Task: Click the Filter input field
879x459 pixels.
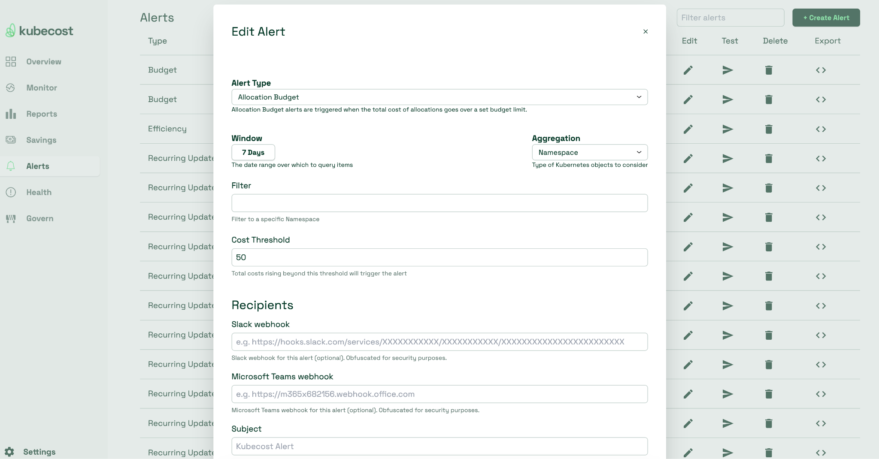Action: [439, 203]
